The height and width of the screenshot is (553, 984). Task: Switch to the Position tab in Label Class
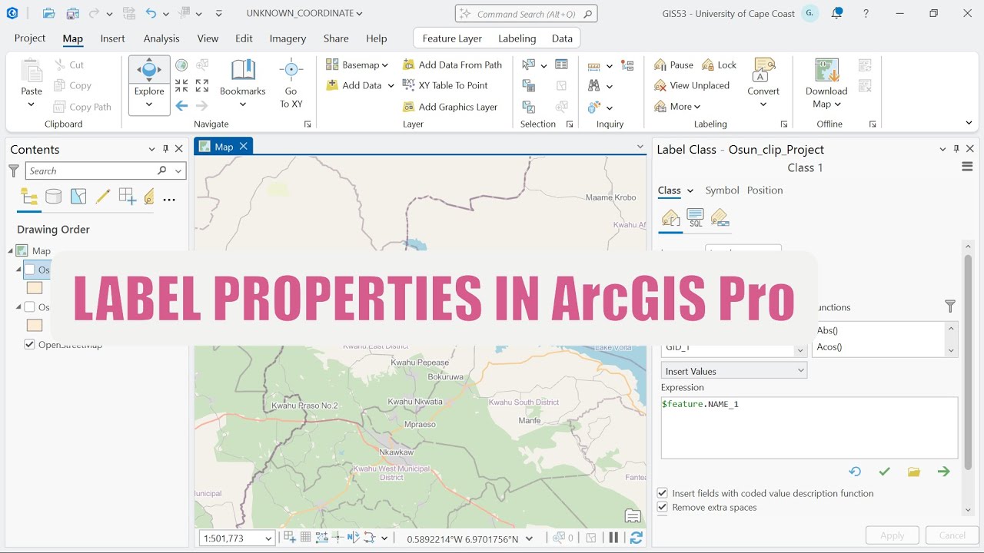click(x=765, y=190)
